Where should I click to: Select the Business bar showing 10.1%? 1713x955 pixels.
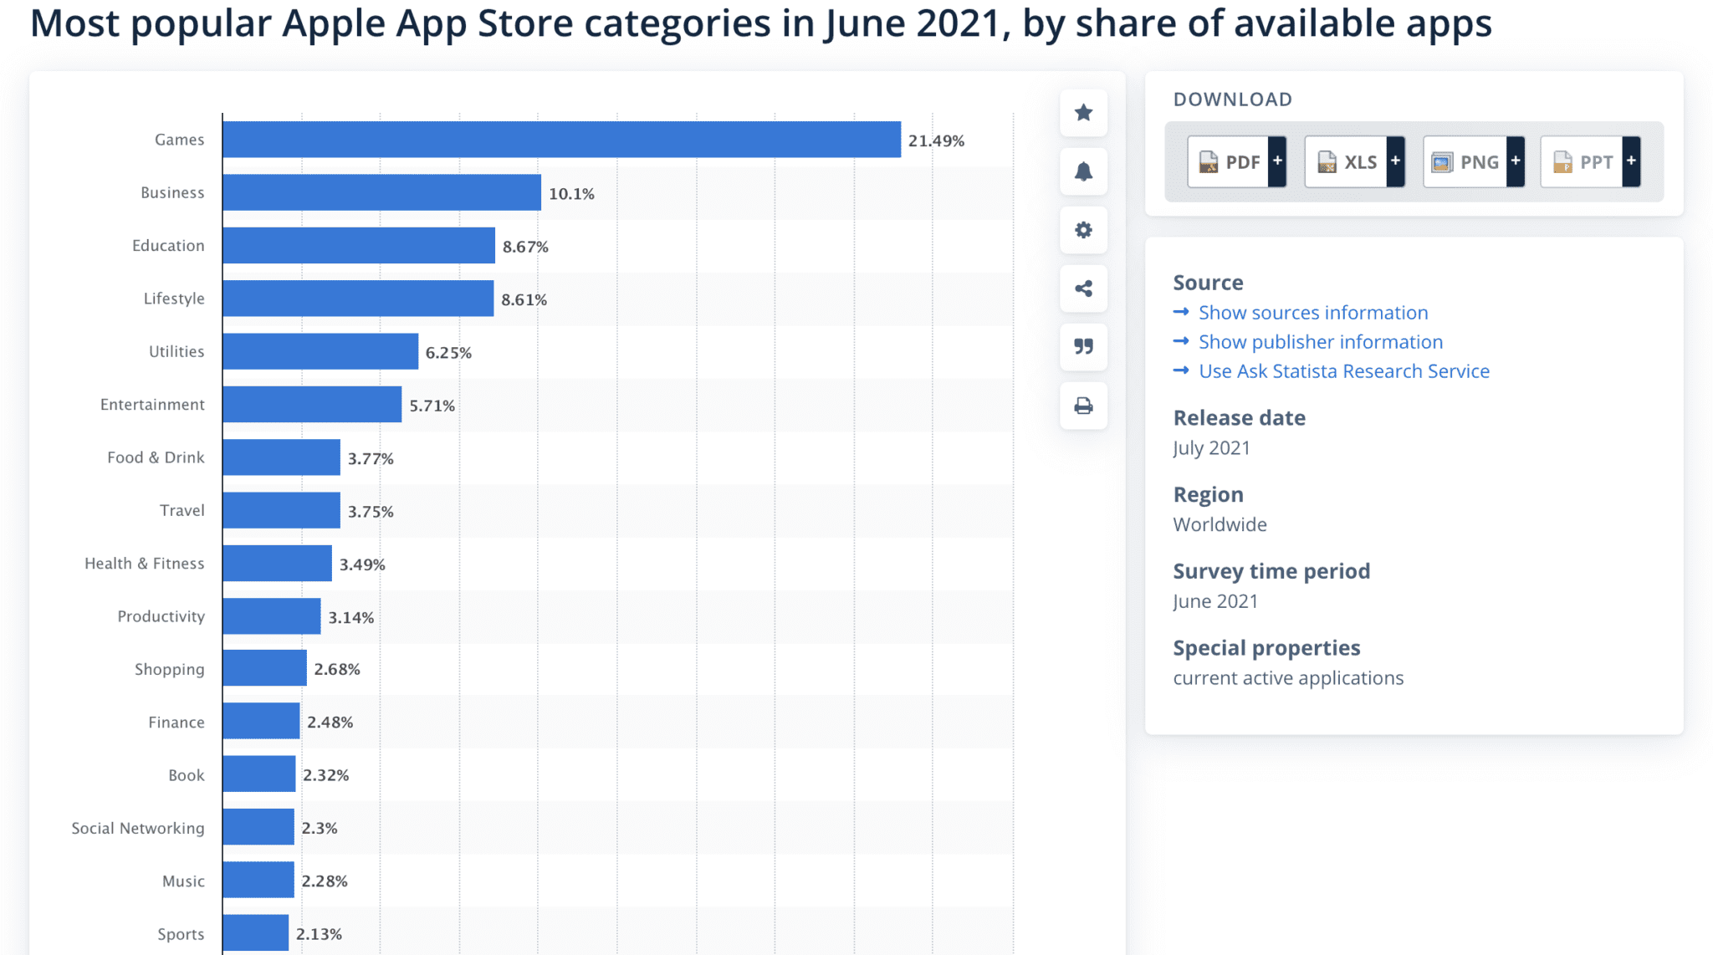point(381,192)
